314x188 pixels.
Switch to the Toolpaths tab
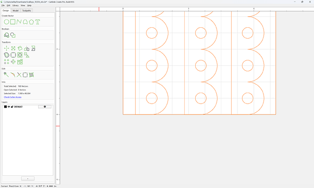click(x=26, y=10)
